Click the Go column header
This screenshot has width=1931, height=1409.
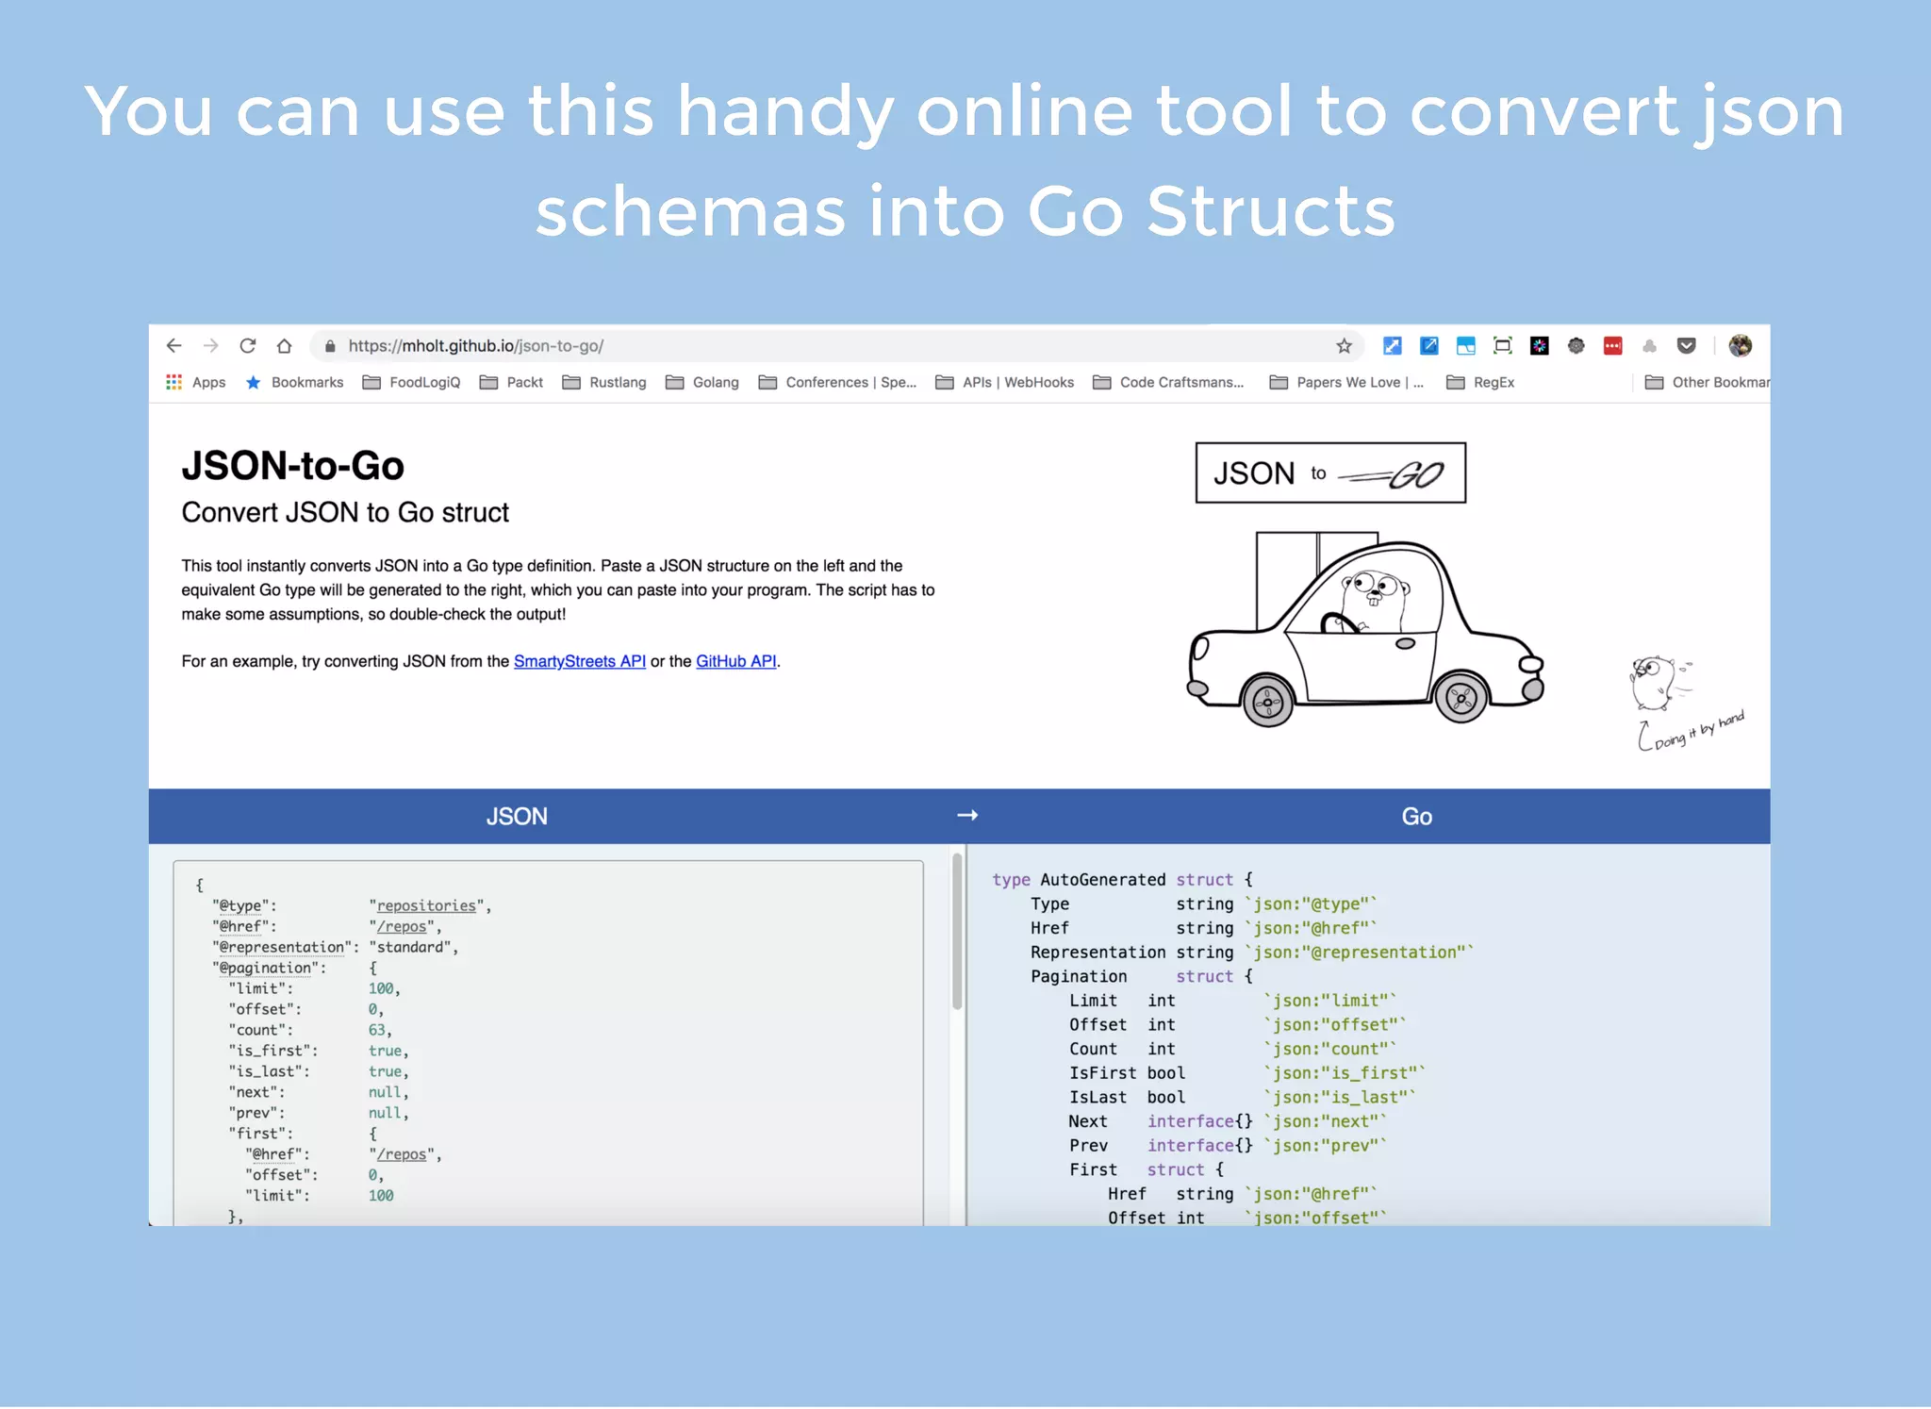[x=1417, y=817]
